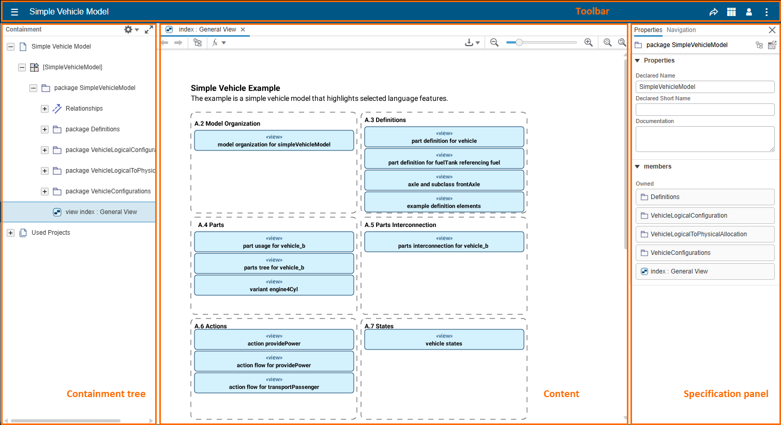
Task: Open the containment settings gear dropdown
Action: tap(131, 29)
